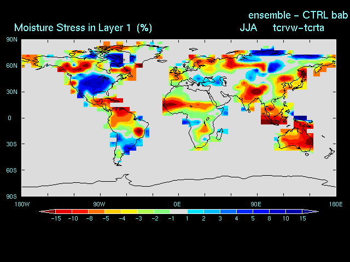Click the '-5' colorbar value

(106, 218)
